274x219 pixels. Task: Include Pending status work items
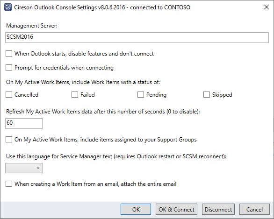click(141, 95)
